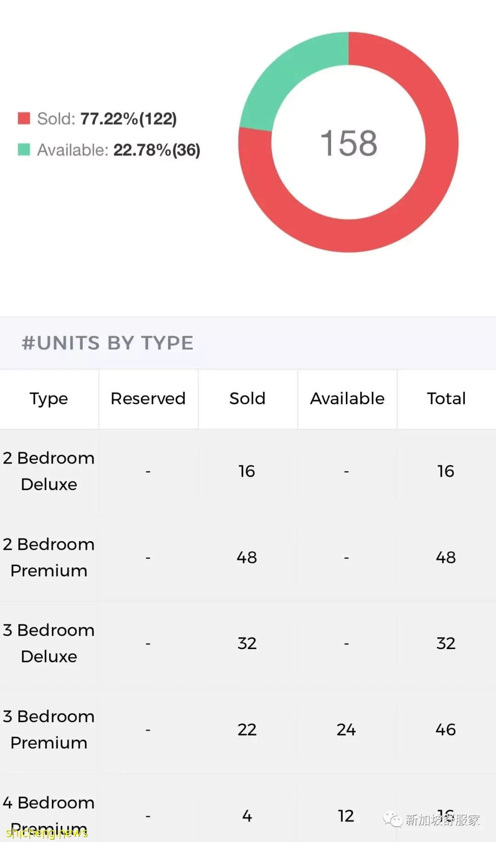This screenshot has width=496, height=842.
Task: Sort by the Total column header
Action: point(446,399)
